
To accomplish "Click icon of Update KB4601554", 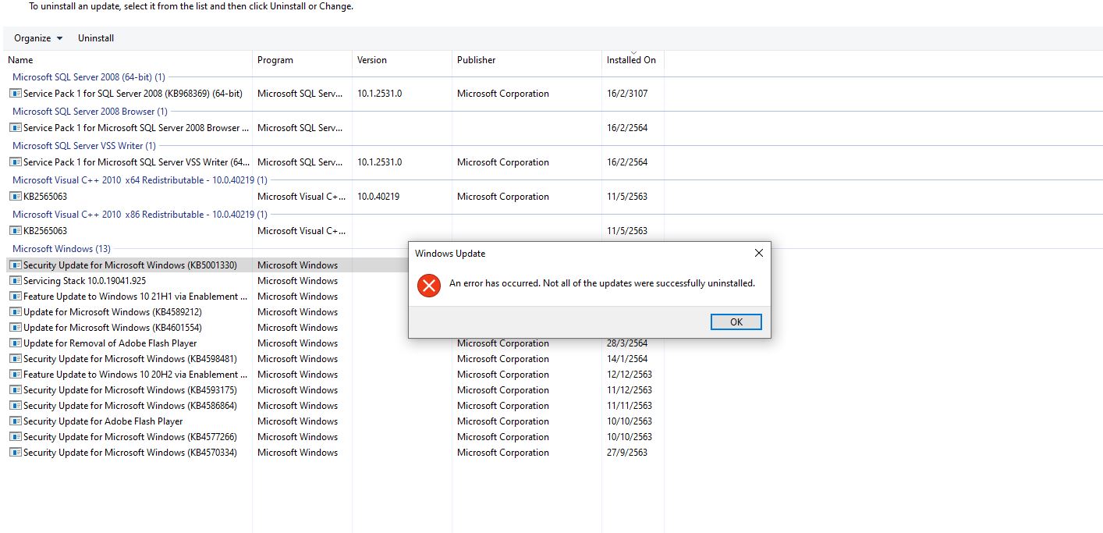I will (16, 328).
